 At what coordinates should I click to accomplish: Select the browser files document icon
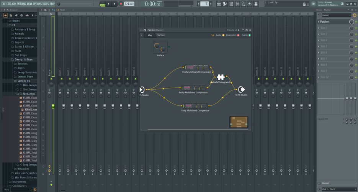coord(11,15)
